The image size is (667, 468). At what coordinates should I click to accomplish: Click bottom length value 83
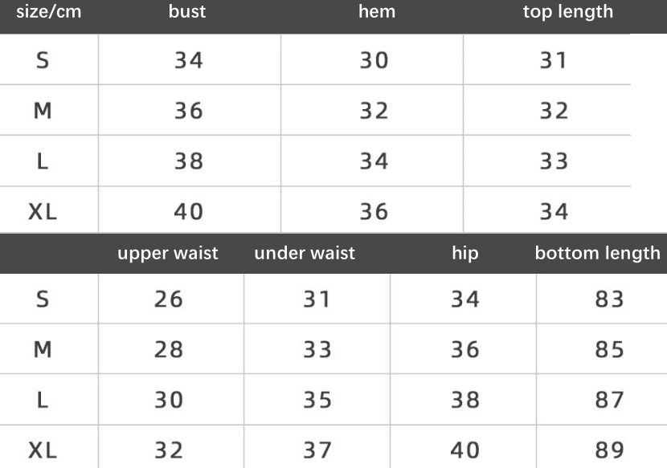click(x=609, y=299)
